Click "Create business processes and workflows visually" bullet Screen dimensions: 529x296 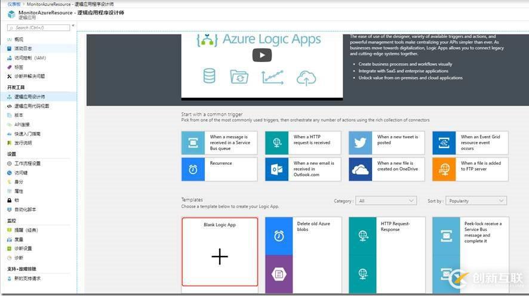[405, 64]
